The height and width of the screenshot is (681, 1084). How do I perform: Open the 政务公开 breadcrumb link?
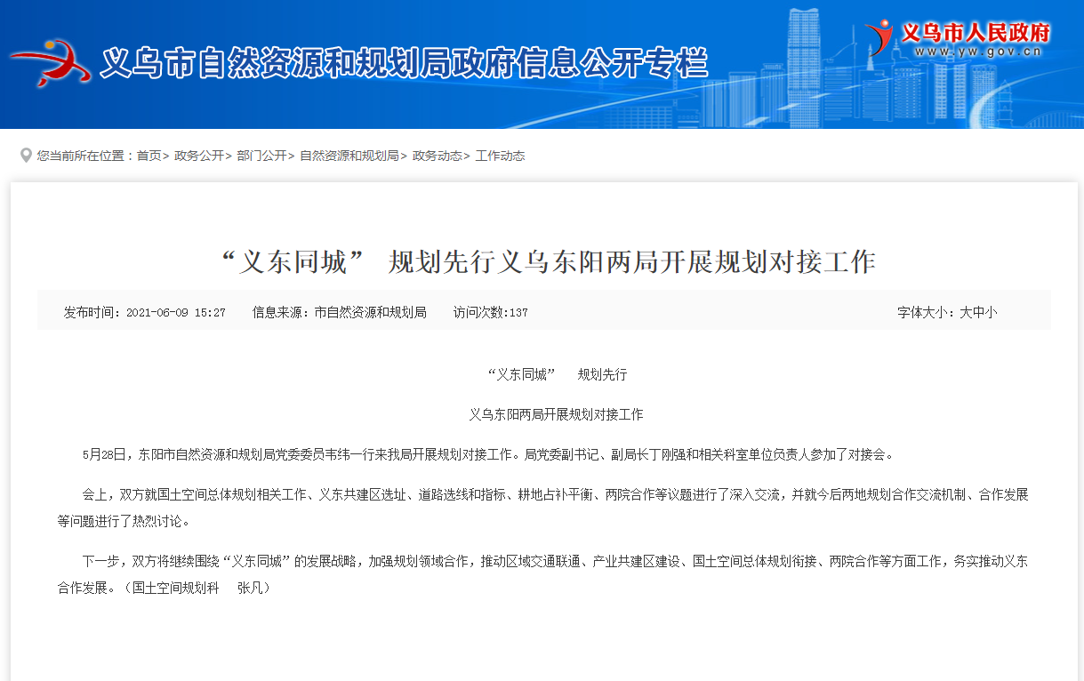(x=199, y=156)
